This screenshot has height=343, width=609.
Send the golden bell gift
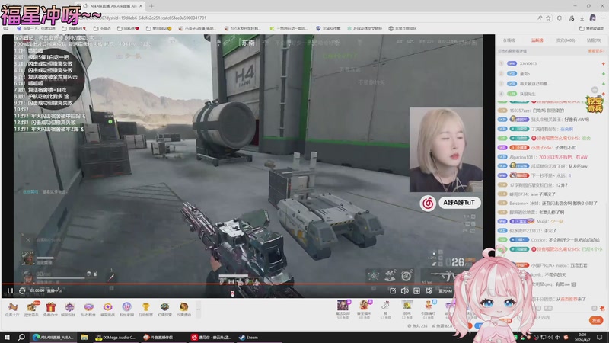point(407,309)
